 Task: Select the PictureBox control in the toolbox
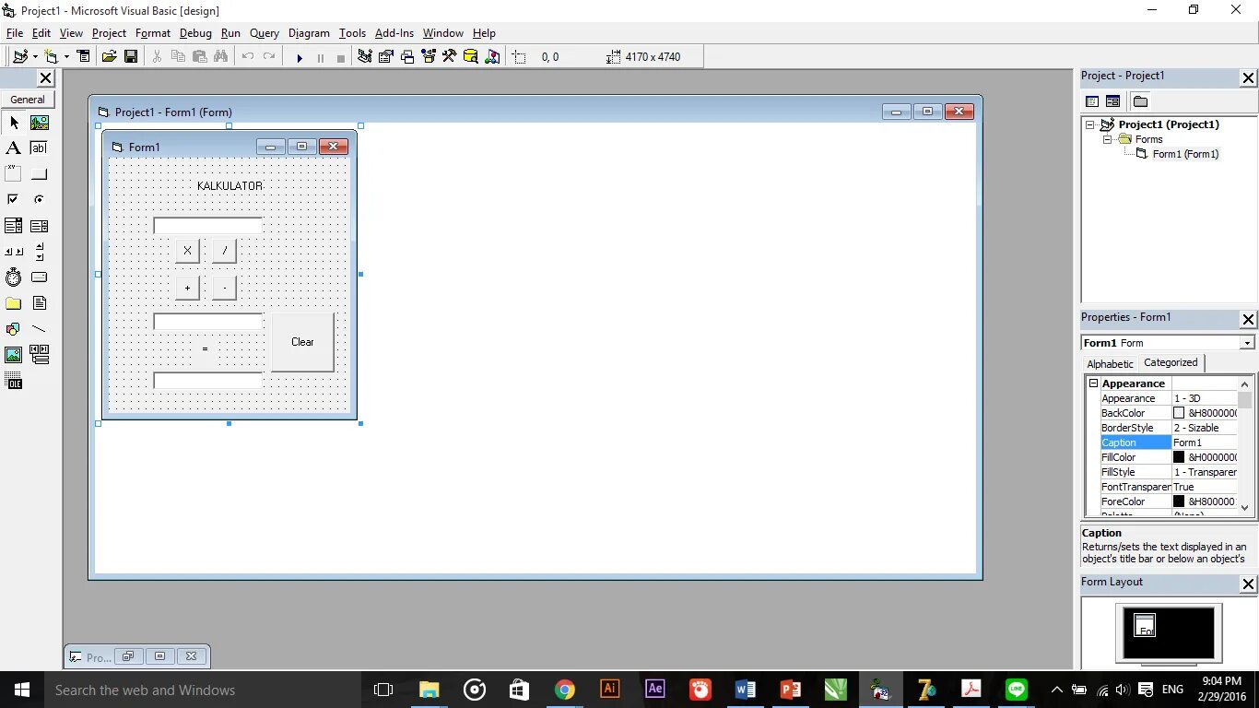pyautogui.click(x=40, y=123)
